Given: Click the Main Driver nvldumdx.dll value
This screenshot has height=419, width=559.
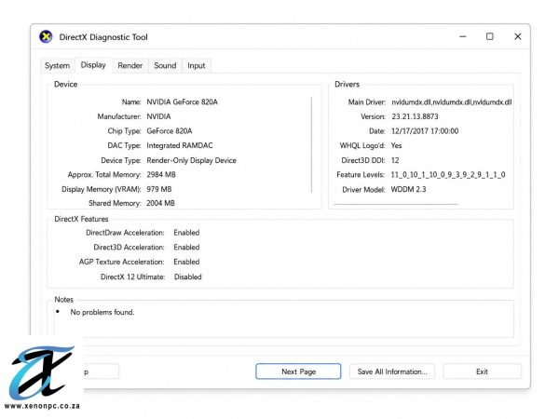Looking at the screenshot, I should point(452,102).
